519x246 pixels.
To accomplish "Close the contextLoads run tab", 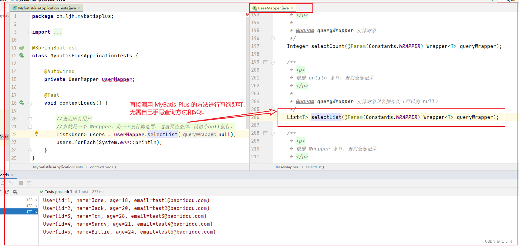I will [12, 175].
